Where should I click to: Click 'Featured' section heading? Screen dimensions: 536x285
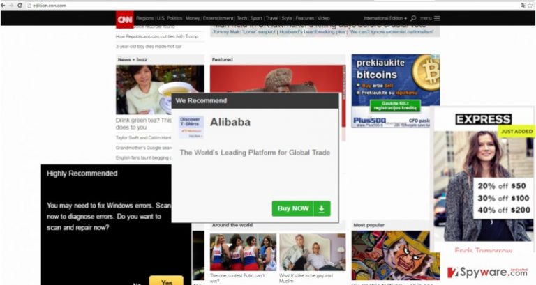point(222,59)
